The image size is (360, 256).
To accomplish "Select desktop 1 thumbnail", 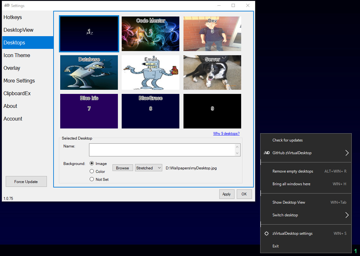I will [89, 34].
